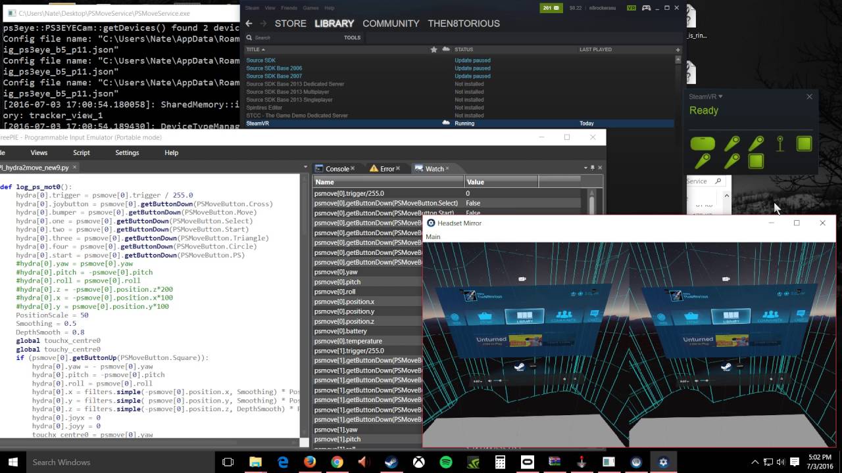
Task: Click the bottom-row tracker square icon in SteamVR
Action: click(x=756, y=160)
